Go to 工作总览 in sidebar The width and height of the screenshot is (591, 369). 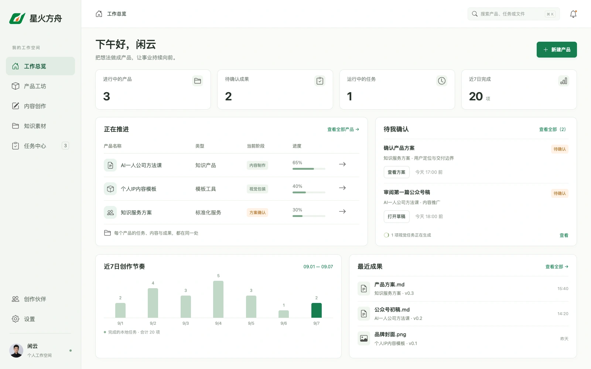pyautogui.click(x=40, y=66)
